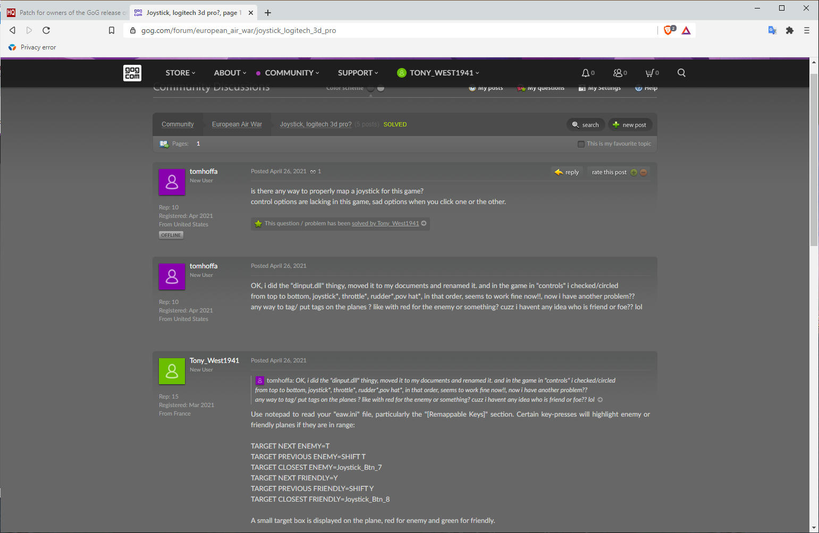Expand the STORE menu

pos(180,73)
